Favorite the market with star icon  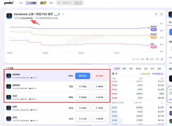[156, 14]
